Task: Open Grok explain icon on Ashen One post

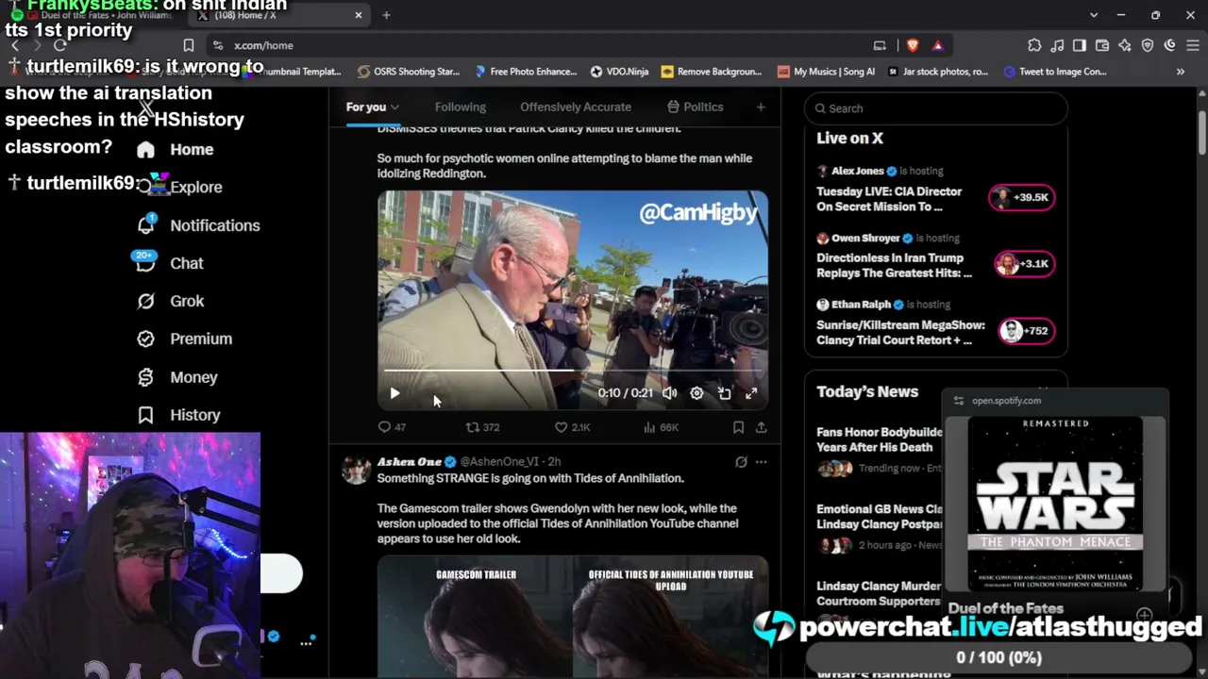Action: (x=741, y=462)
